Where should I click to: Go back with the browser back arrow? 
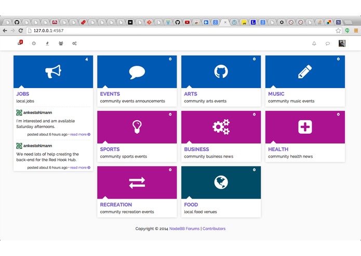coord(5,31)
